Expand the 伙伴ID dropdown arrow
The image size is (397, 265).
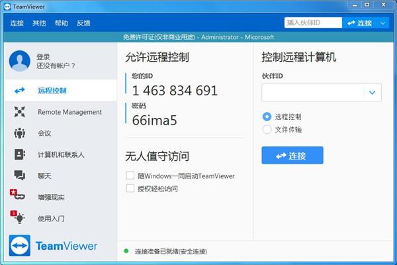click(x=372, y=93)
